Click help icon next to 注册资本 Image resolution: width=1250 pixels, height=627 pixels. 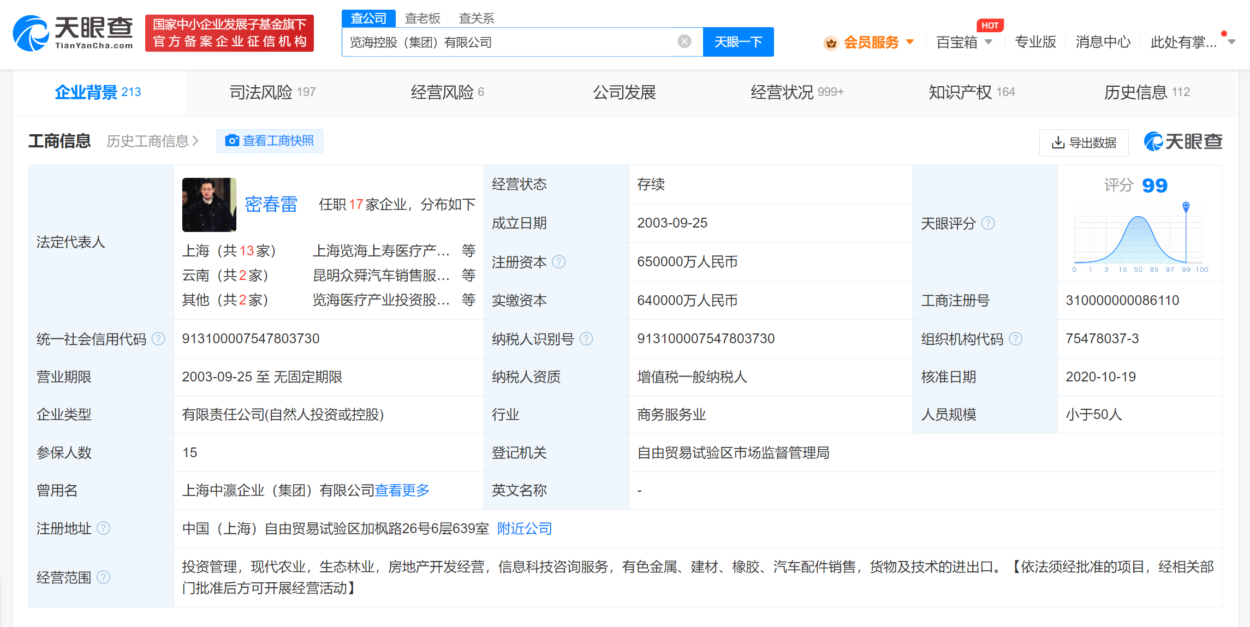point(558,262)
